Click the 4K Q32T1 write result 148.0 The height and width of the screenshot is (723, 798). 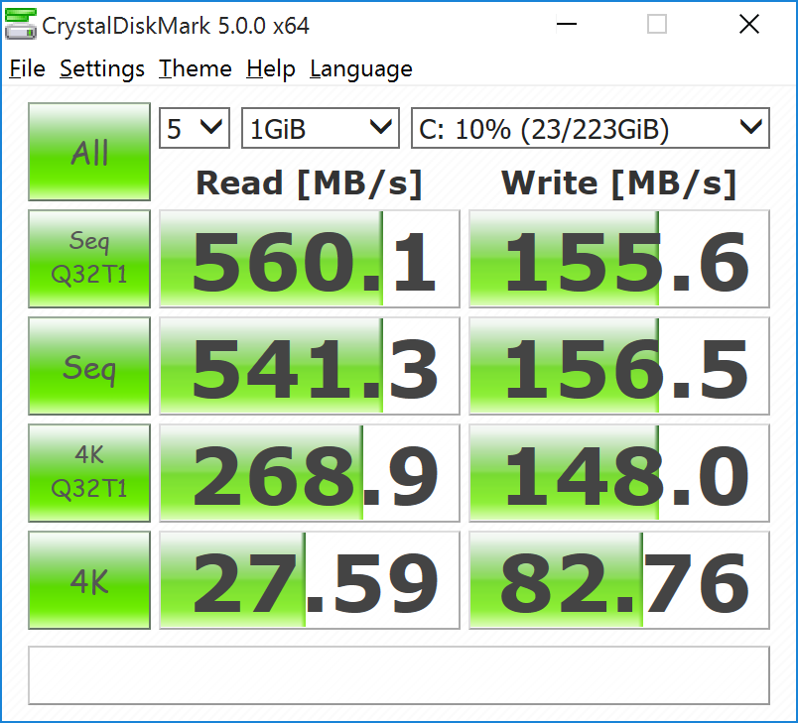[x=619, y=473]
